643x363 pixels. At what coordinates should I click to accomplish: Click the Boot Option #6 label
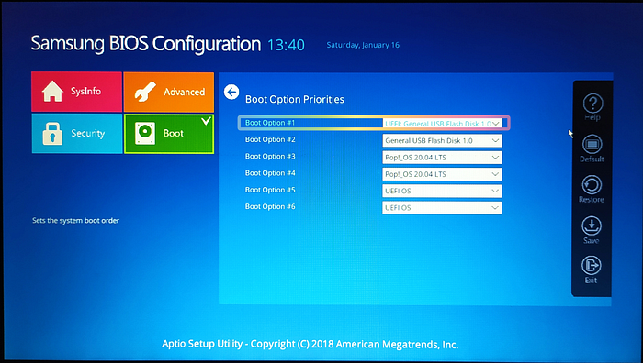270,206
